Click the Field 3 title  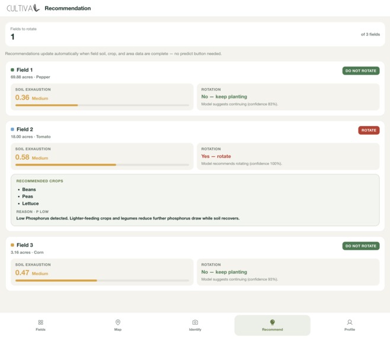(x=25, y=245)
